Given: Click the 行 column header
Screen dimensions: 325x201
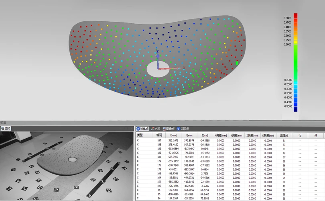Looking at the screenshot, I should (300, 135).
